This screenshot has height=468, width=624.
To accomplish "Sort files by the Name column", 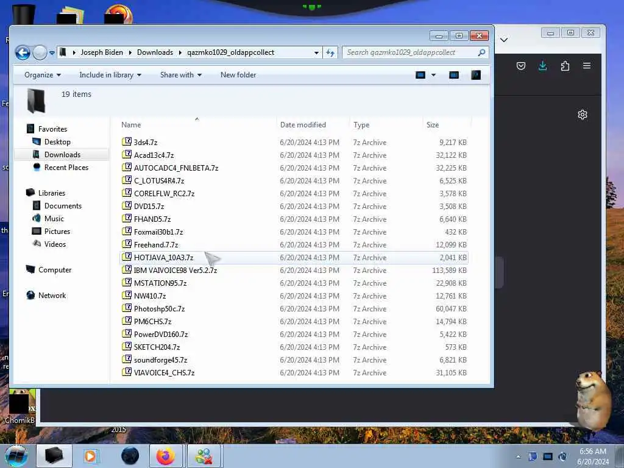I will point(131,124).
